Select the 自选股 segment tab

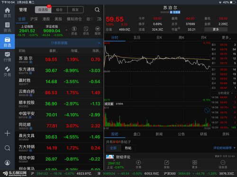[x=43, y=10]
